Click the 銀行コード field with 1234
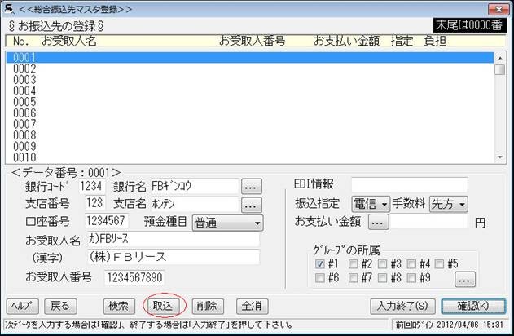The image size is (514, 336). (91, 187)
